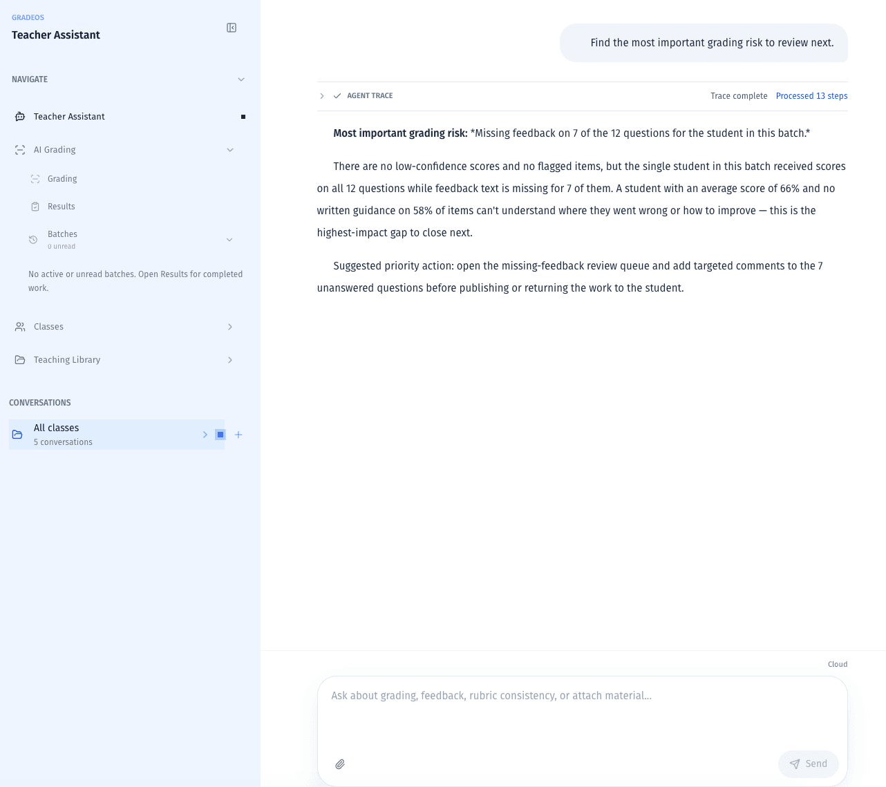
Task: Open the Grading page
Action: point(62,179)
